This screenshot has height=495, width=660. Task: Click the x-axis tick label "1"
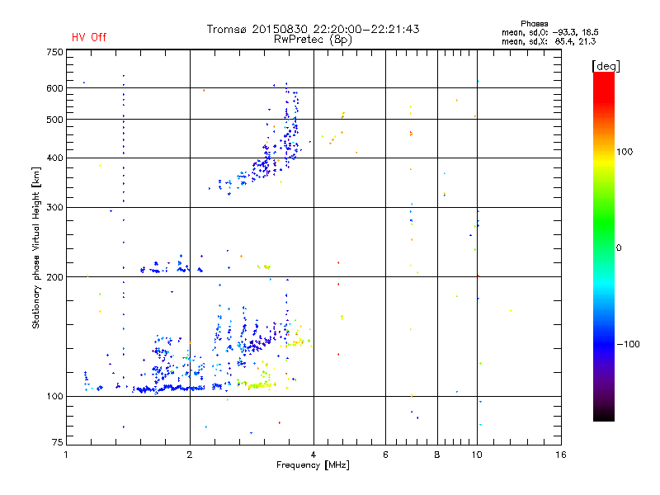[66, 455]
